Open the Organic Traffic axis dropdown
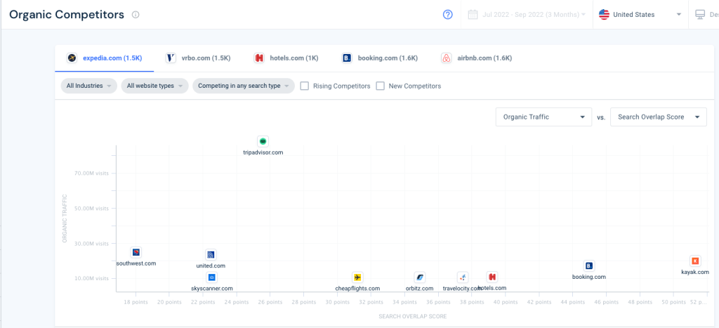The width and height of the screenshot is (719, 328). 543,117
